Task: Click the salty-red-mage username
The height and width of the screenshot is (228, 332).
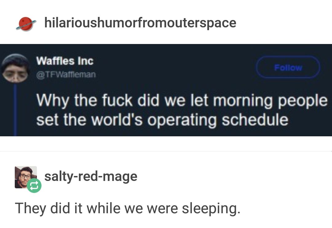Action: coord(91,176)
